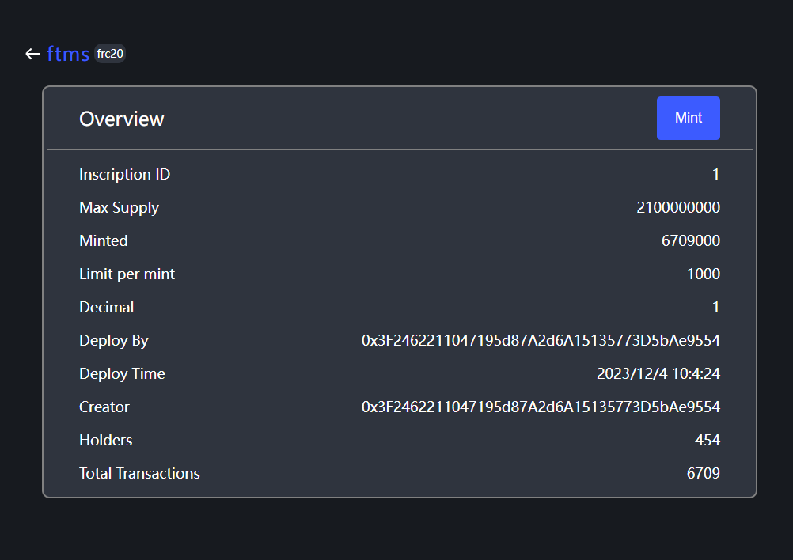Select the Holders label

(x=106, y=441)
